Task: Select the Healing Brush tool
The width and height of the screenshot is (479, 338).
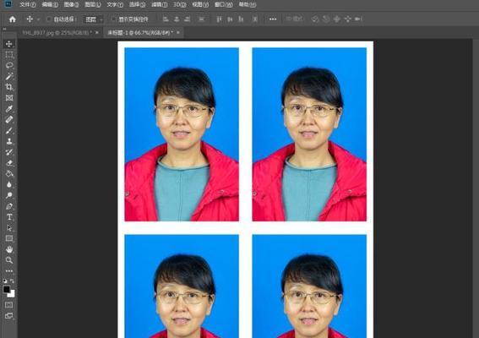Action: click(9, 119)
